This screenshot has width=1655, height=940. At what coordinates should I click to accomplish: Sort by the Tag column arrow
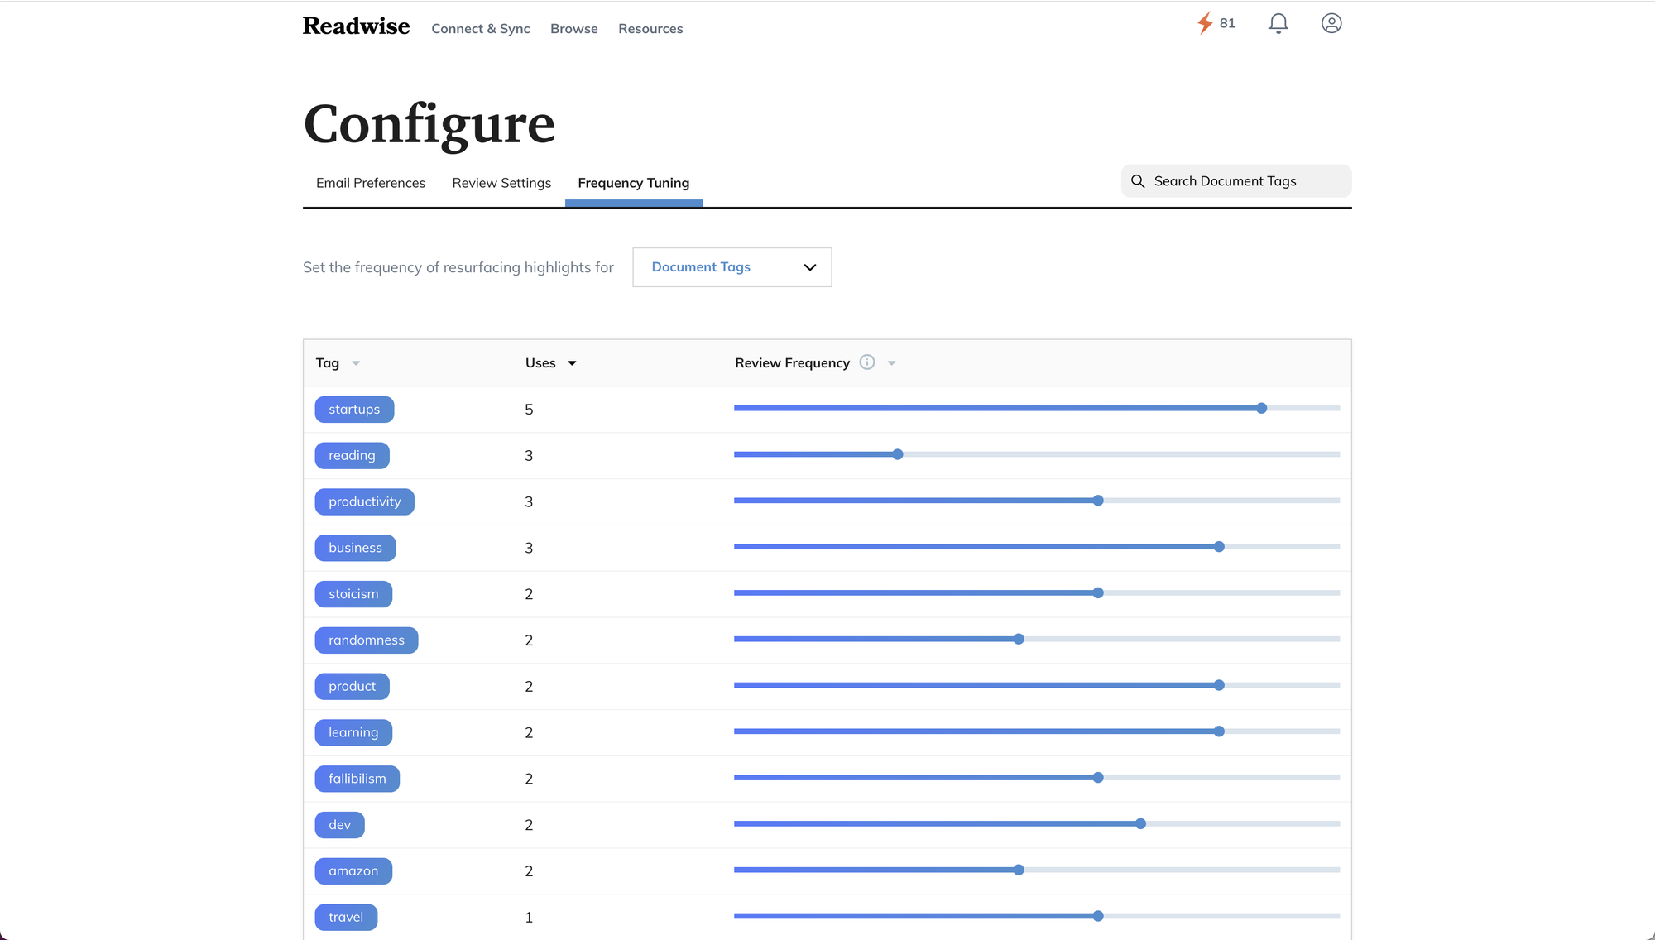[x=356, y=363]
